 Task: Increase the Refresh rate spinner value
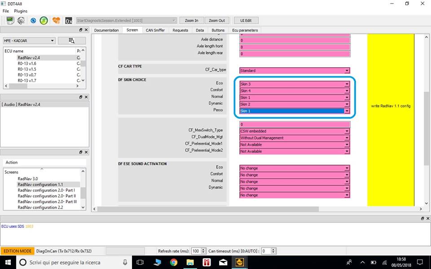coord(203,250)
